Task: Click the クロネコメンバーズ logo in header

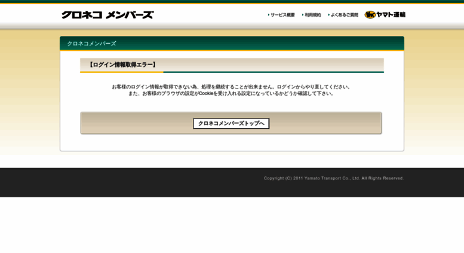Action: 107,15
